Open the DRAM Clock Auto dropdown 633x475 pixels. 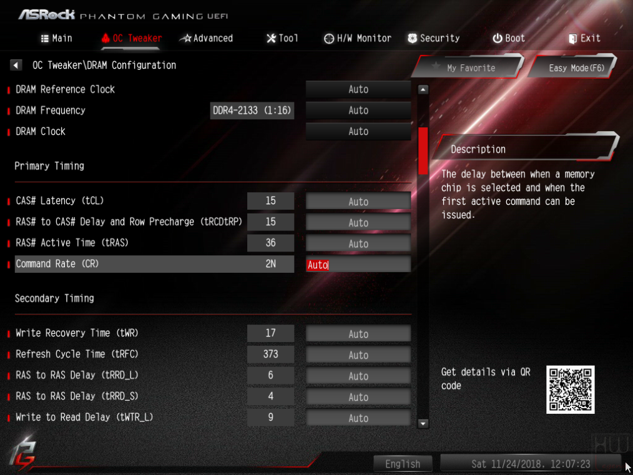click(x=358, y=131)
